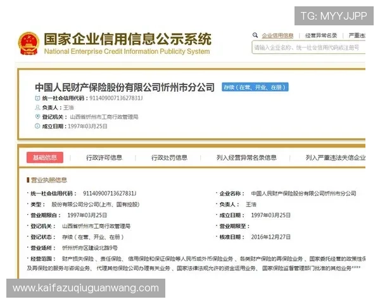Image resolution: width=380 pixels, height=304 pixels.
Task: Click the license-info 统一社会信用代码 value
Action: (110, 193)
